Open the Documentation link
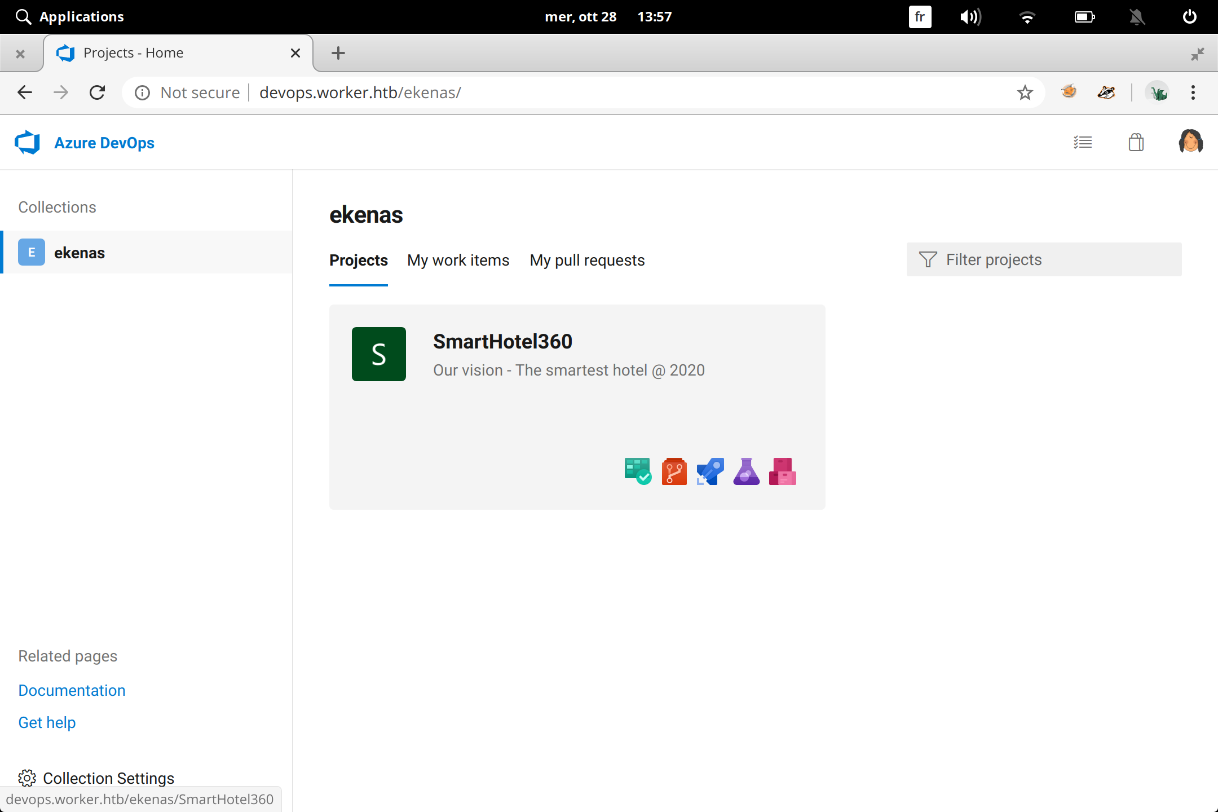Image resolution: width=1218 pixels, height=812 pixels. [x=72, y=690]
